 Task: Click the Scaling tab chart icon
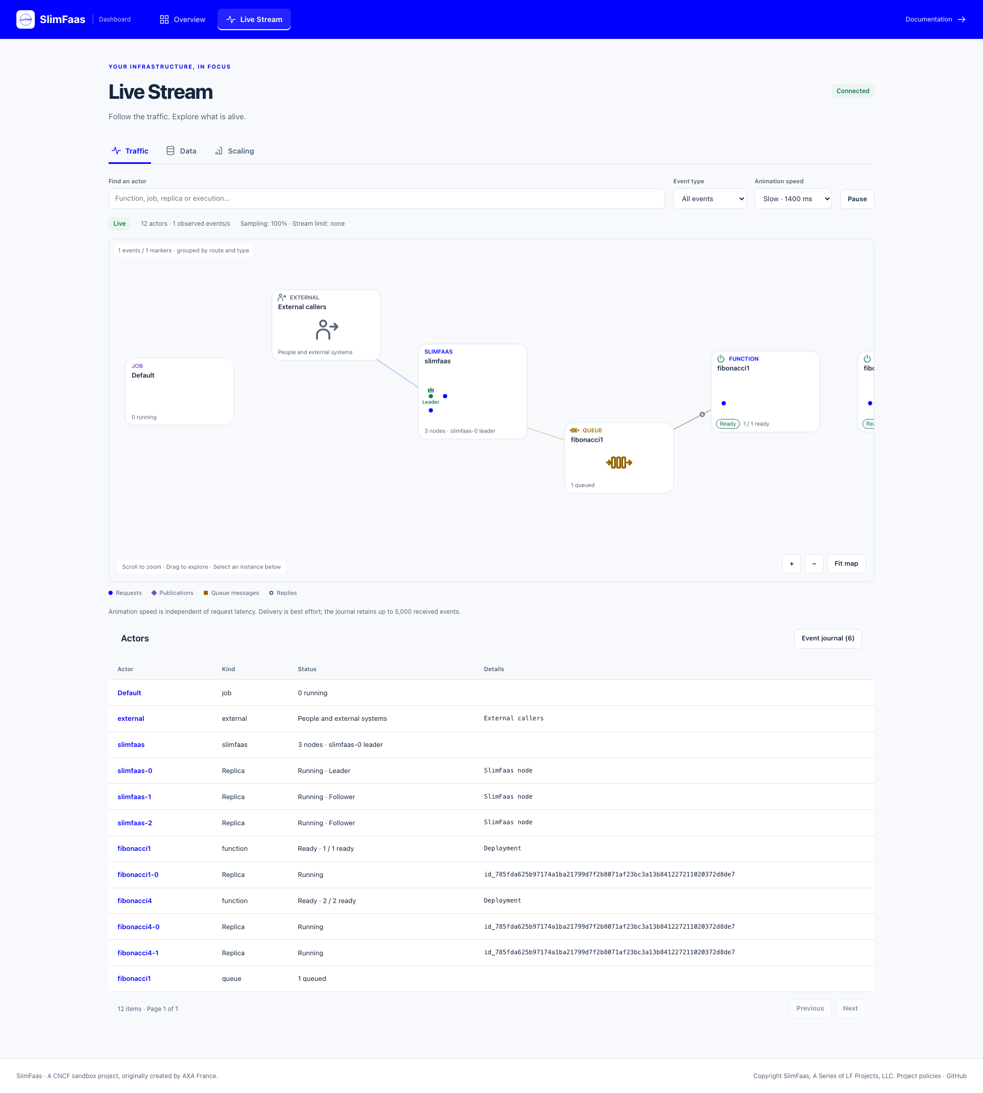219,151
